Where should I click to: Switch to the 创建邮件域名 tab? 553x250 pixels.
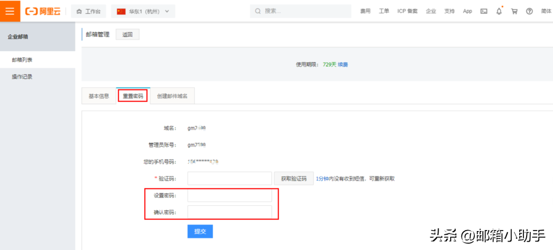(x=173, y=96)
